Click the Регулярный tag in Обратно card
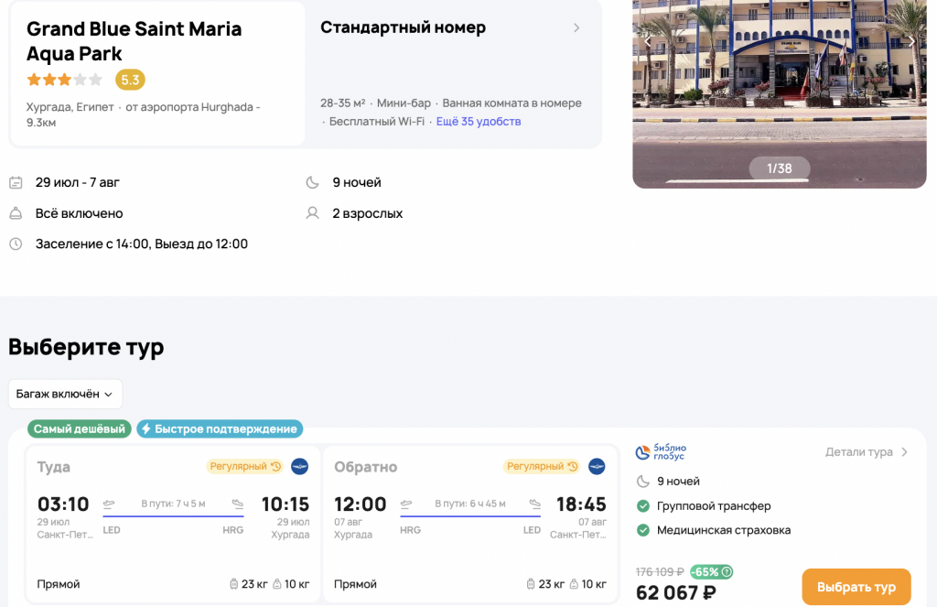 coord(542,466)
